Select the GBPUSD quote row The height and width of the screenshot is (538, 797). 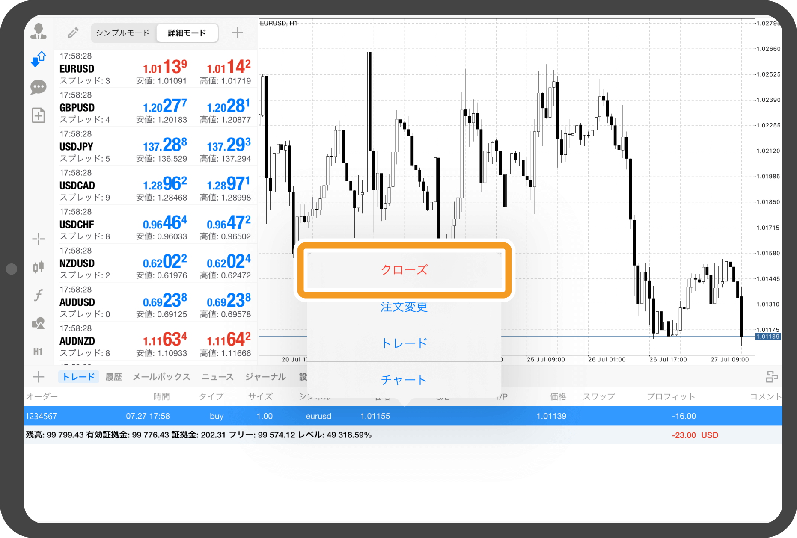pos(155,107)
